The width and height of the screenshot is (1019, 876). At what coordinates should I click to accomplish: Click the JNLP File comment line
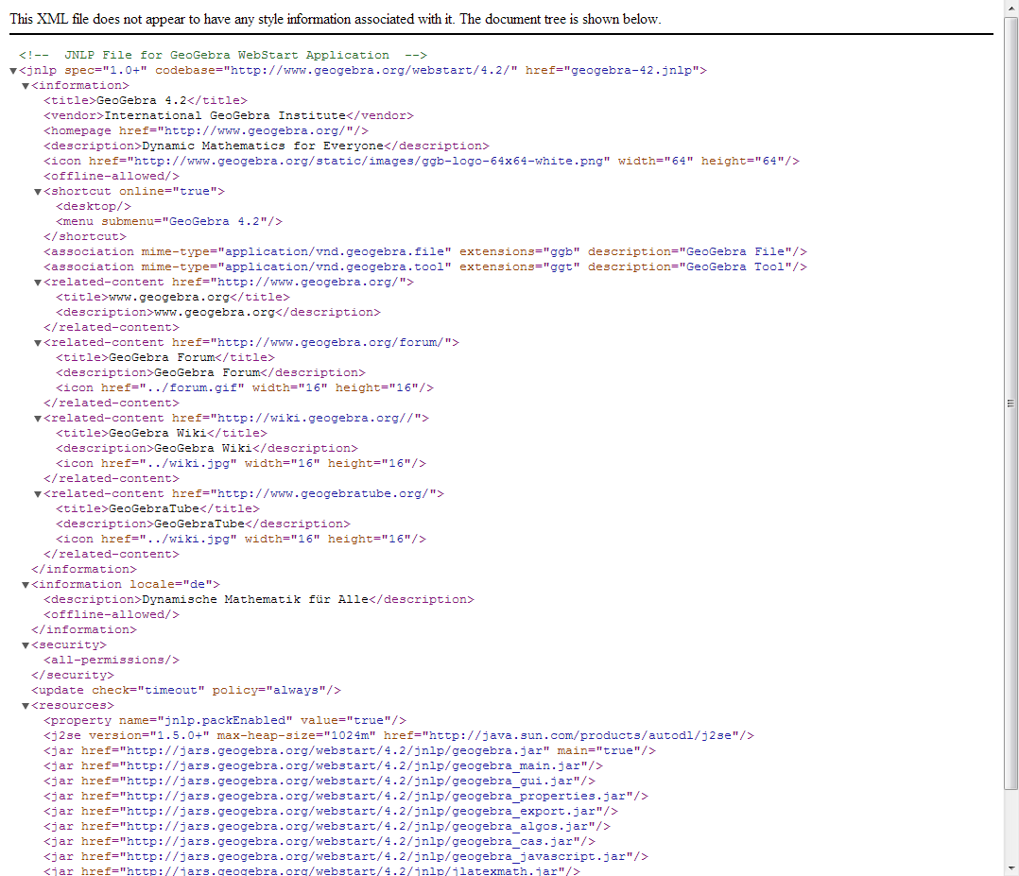[223, 55]
